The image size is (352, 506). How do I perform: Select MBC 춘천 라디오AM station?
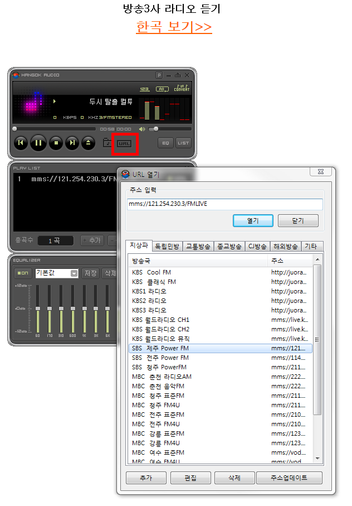221,377
